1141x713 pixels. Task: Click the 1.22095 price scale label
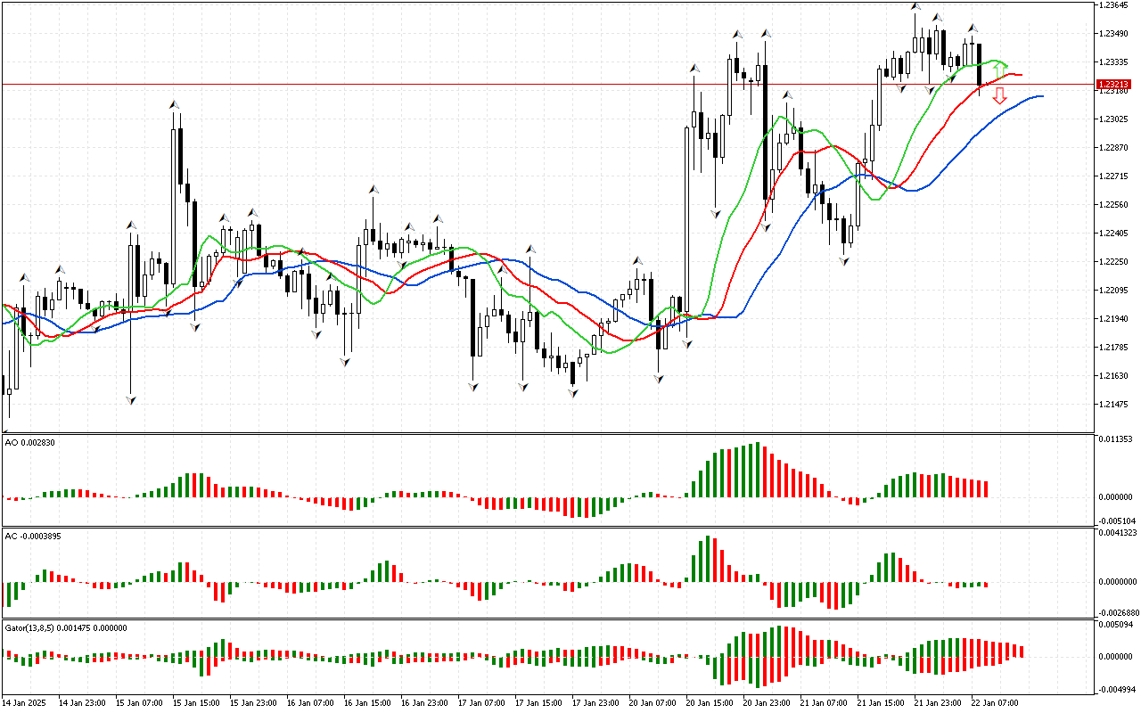click(x=1115, y=291)
